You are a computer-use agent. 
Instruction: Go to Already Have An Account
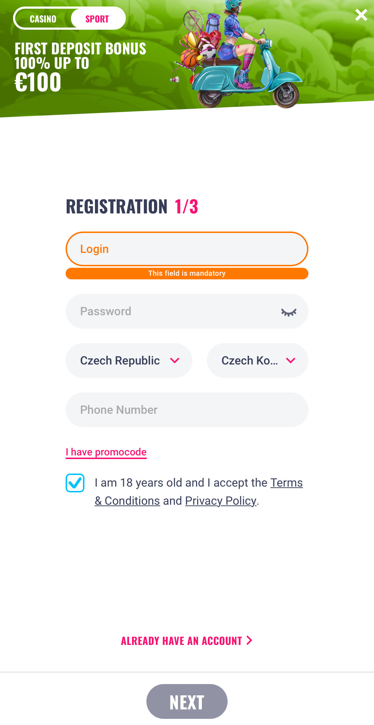tap(186, 641)
